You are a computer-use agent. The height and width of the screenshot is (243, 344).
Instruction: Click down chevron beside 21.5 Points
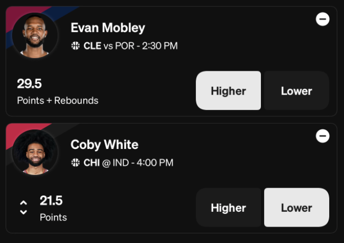pyautogui.click(x=23, y=212)
